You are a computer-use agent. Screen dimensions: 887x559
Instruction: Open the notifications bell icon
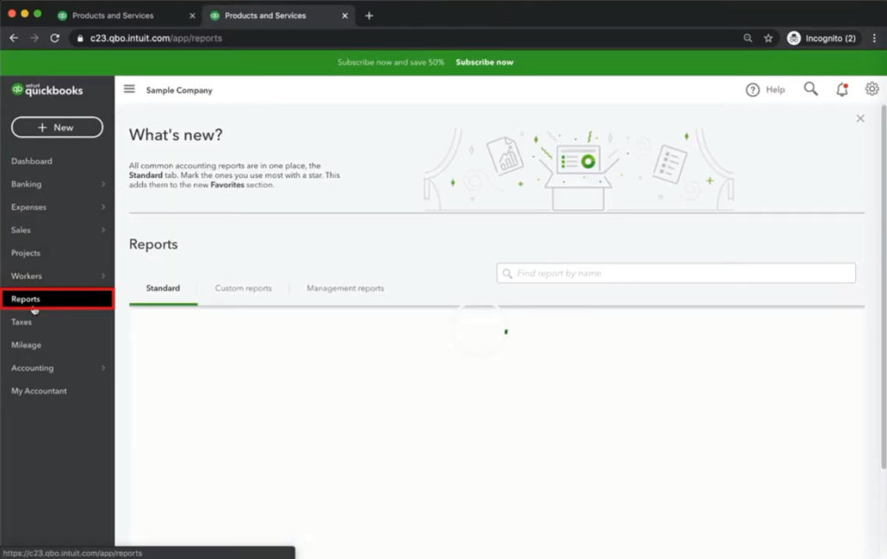[x=842, y=89]
